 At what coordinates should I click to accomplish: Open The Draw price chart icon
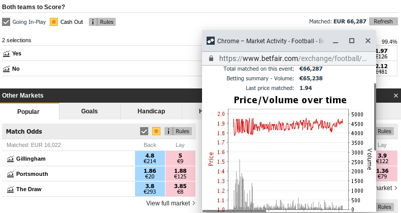(10, 189)
